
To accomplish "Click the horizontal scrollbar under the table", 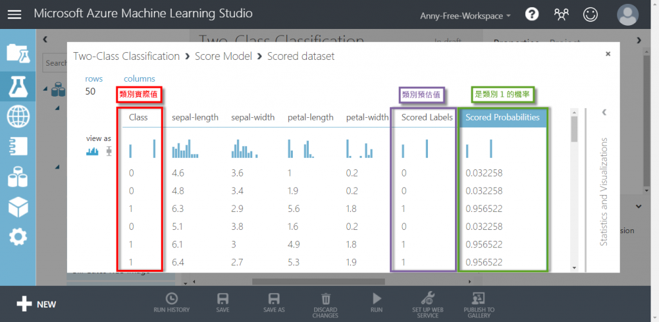I will 318,281.
